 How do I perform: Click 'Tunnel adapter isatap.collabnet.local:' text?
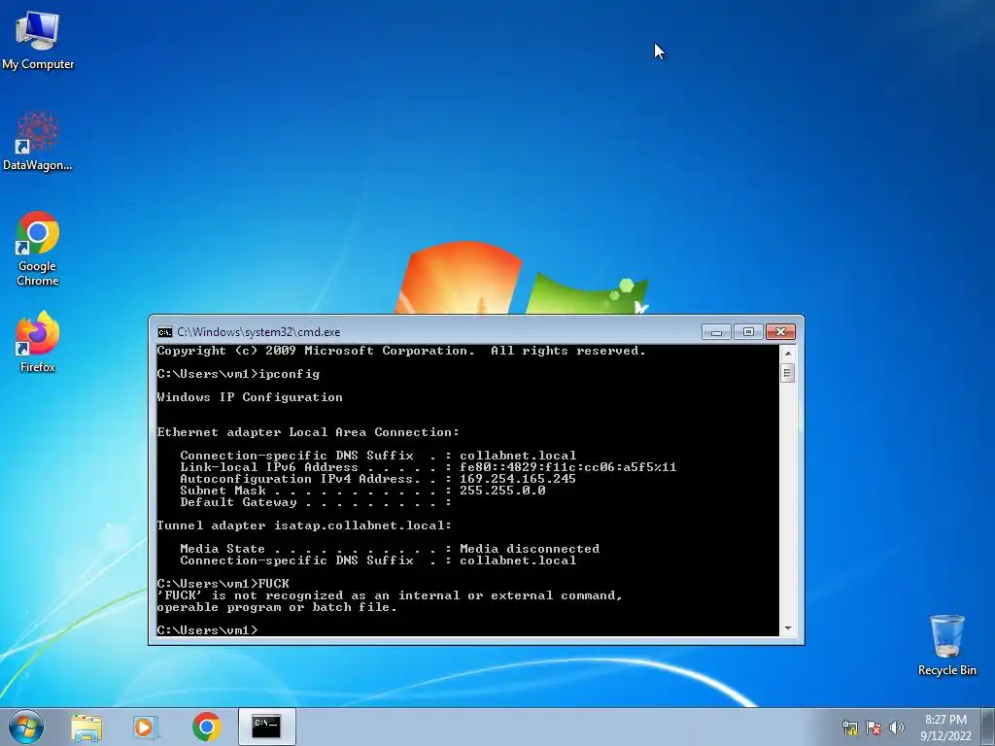[x=304, y=526]
